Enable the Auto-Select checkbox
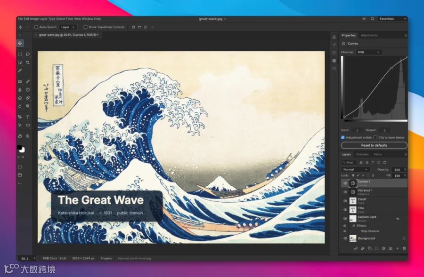This screenshot has width=424, height=277. (36, 27)
